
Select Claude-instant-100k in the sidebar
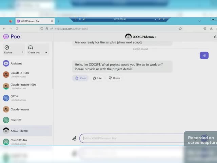pyautogui.click(x=26, y=86)
